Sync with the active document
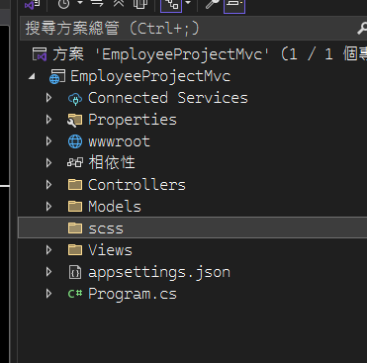 (x=97, y=3)
